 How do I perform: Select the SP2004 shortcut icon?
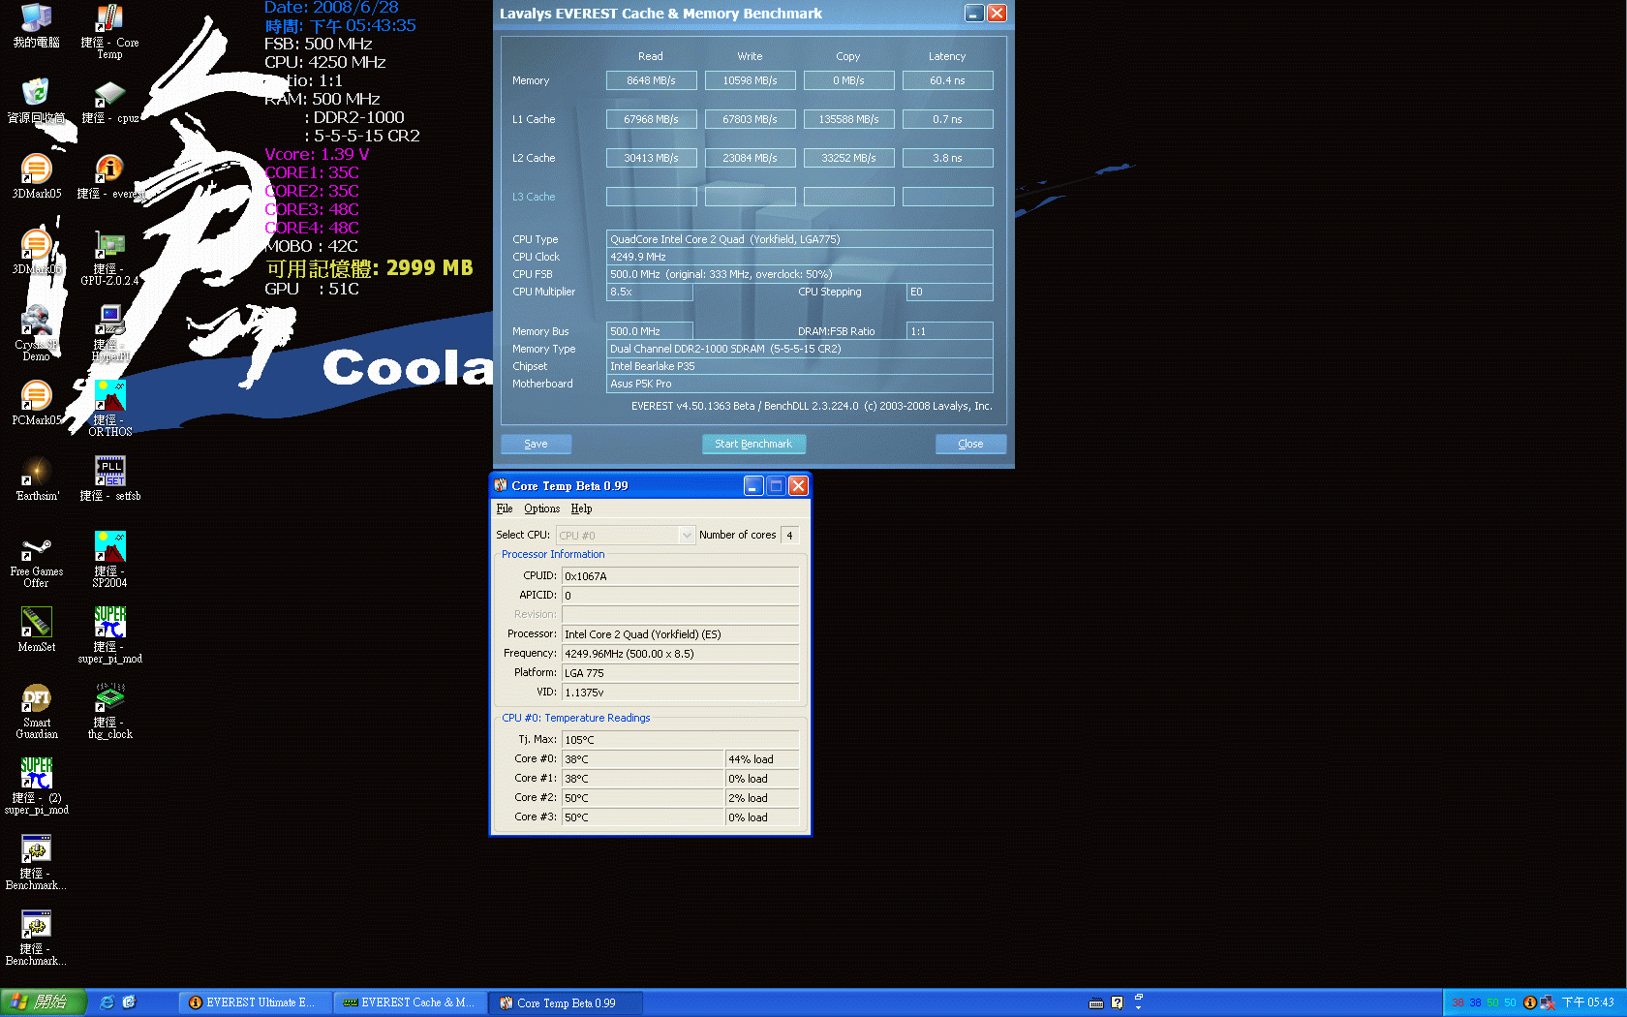pyautogui.click(x=109, y=560)
